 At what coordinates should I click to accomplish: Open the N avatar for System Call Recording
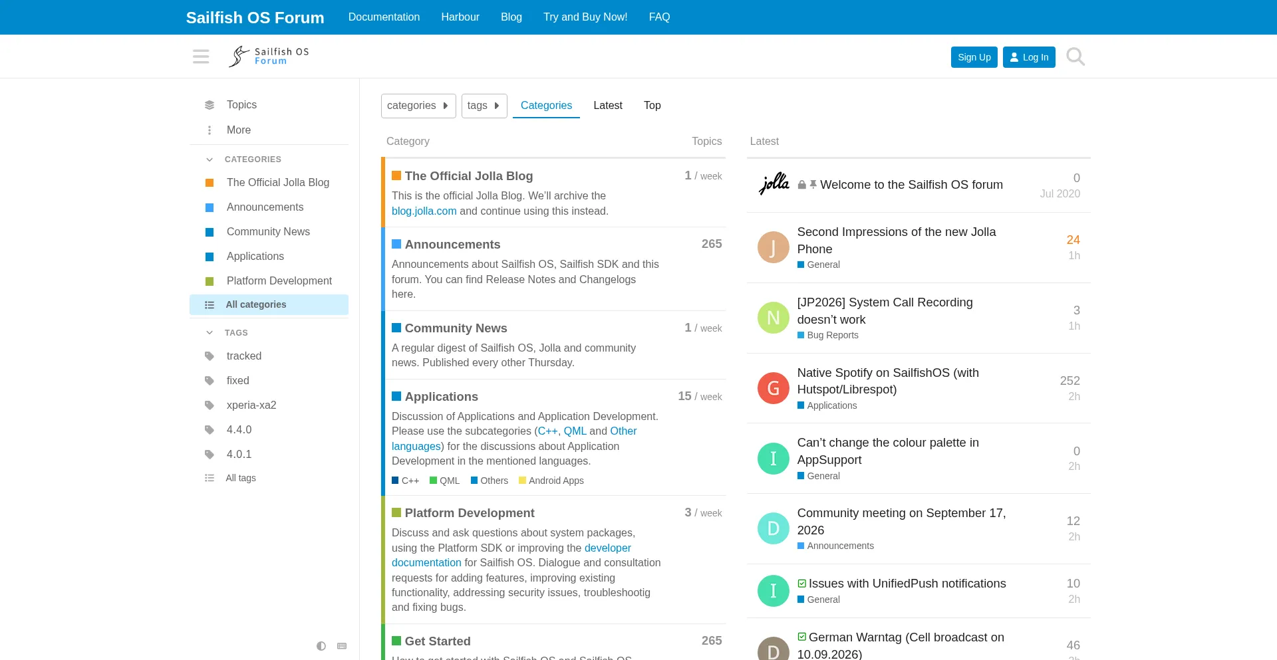click(774, 318)
